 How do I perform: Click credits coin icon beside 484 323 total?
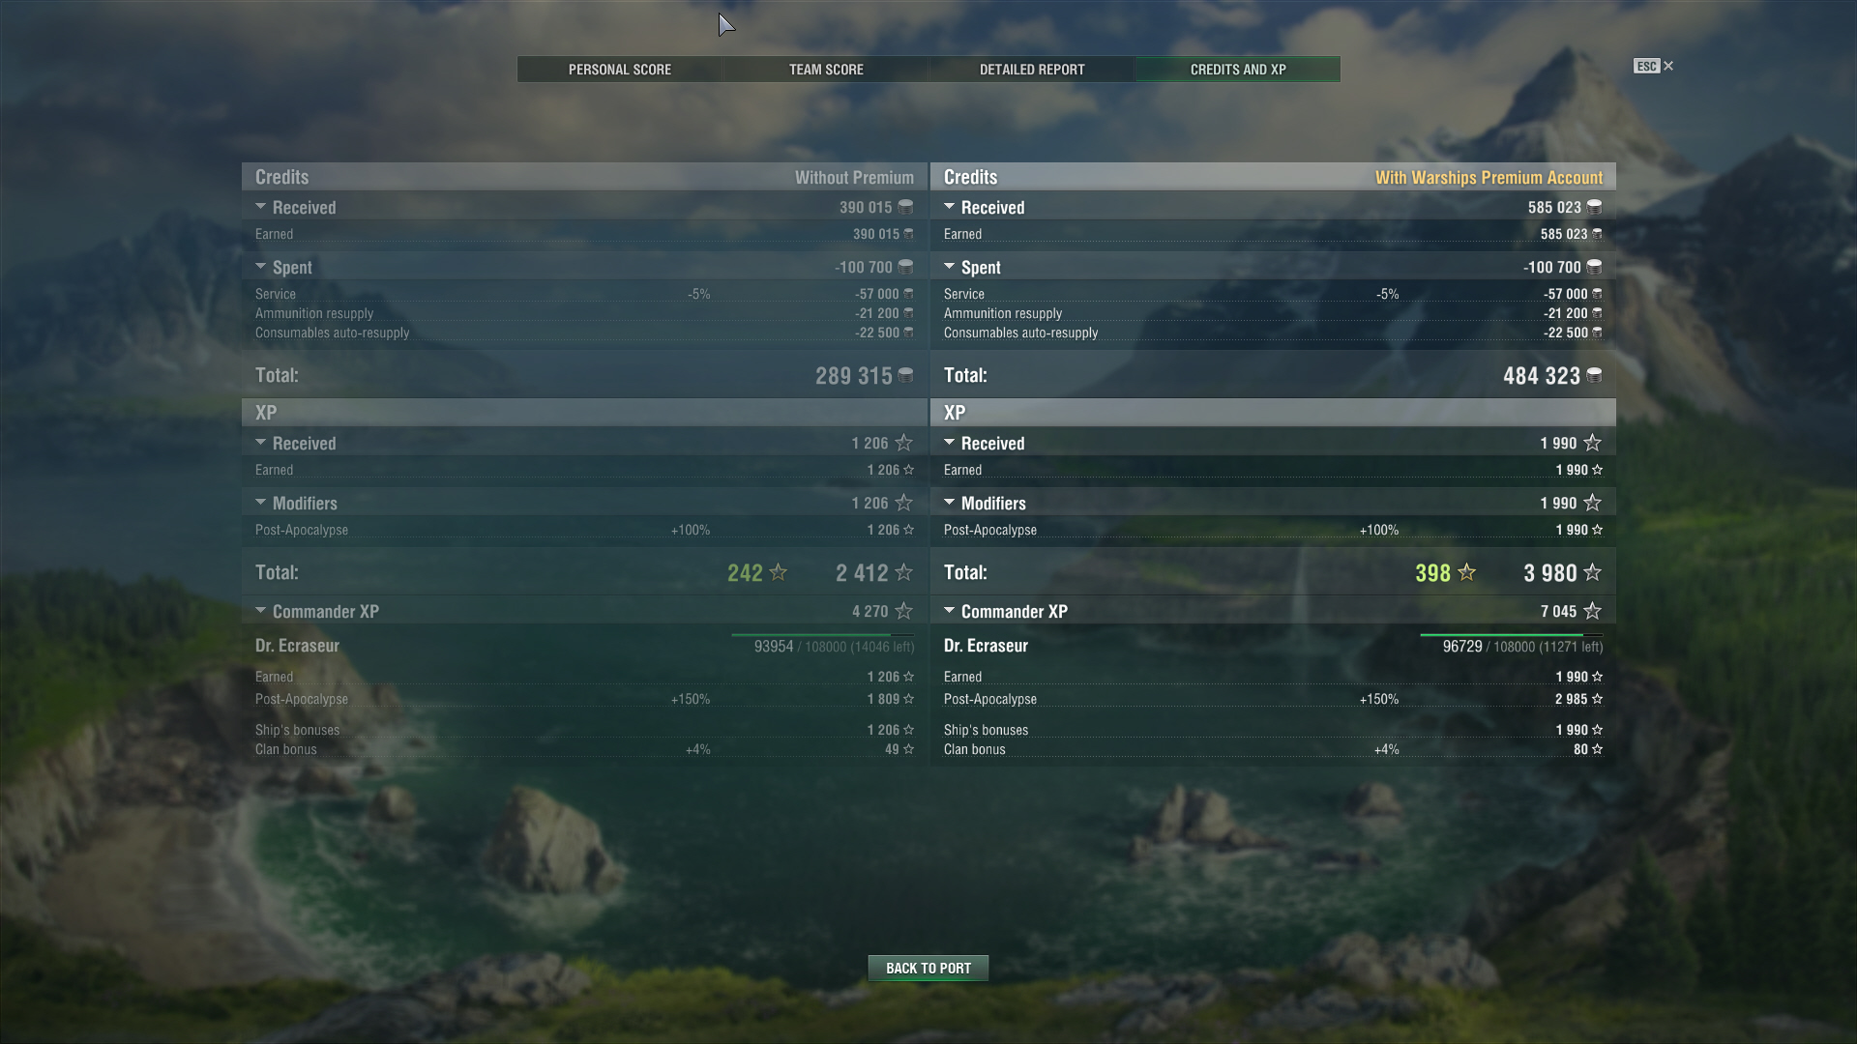click(x=1594, y=375)
